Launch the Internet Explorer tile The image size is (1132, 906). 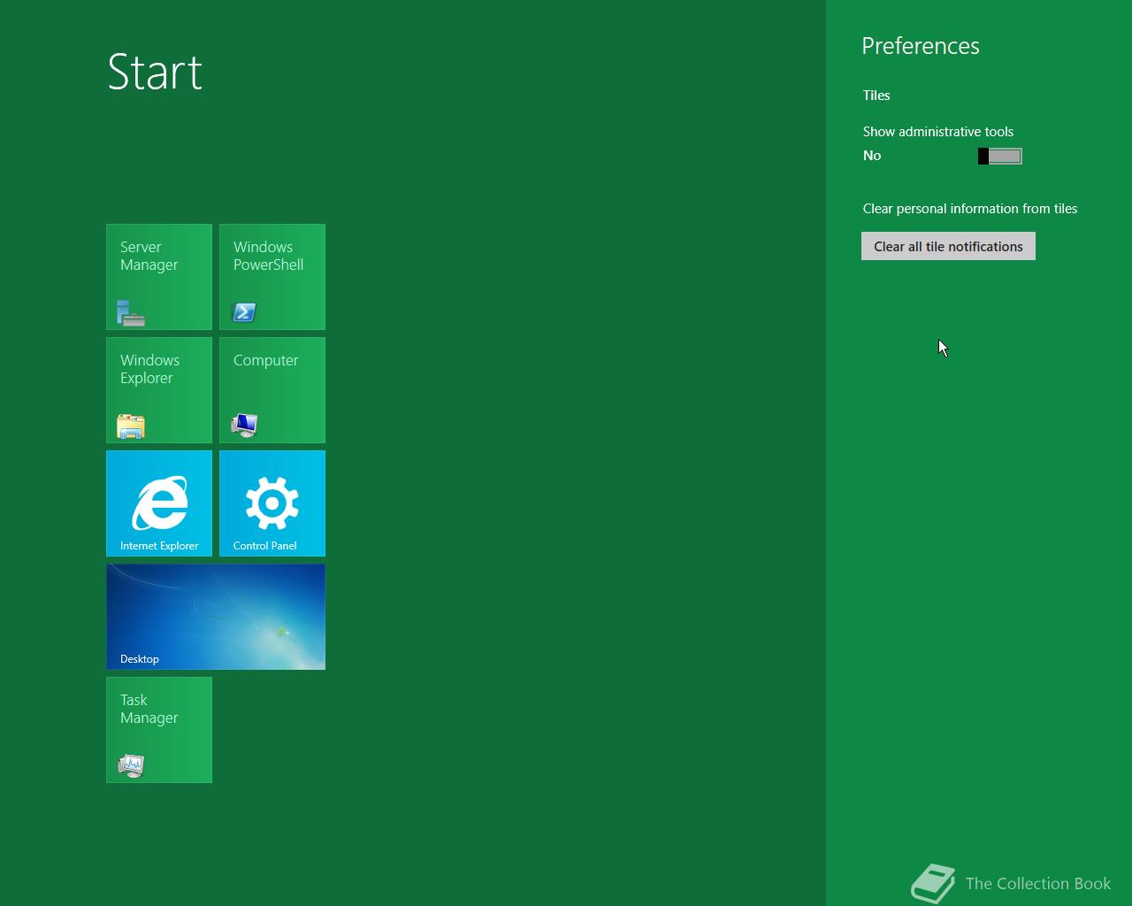(x=159, y=503)
